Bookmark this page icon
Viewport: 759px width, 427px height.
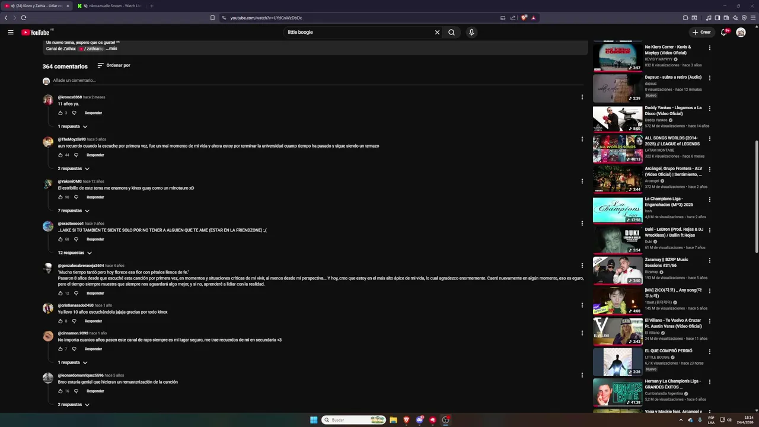click(x=212, y=18)
